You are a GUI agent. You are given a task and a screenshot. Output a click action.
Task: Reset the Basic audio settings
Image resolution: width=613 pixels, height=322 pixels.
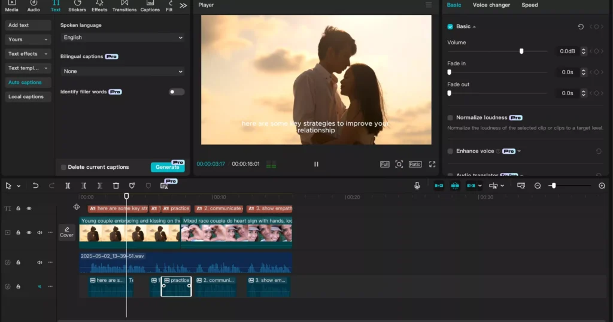(x=581, y=26)
